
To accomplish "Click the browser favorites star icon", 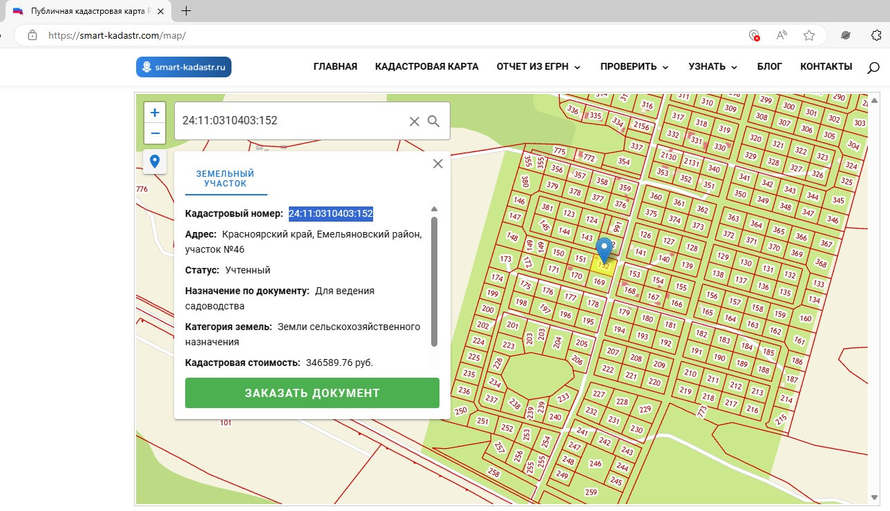I will [x=809, y=35].
